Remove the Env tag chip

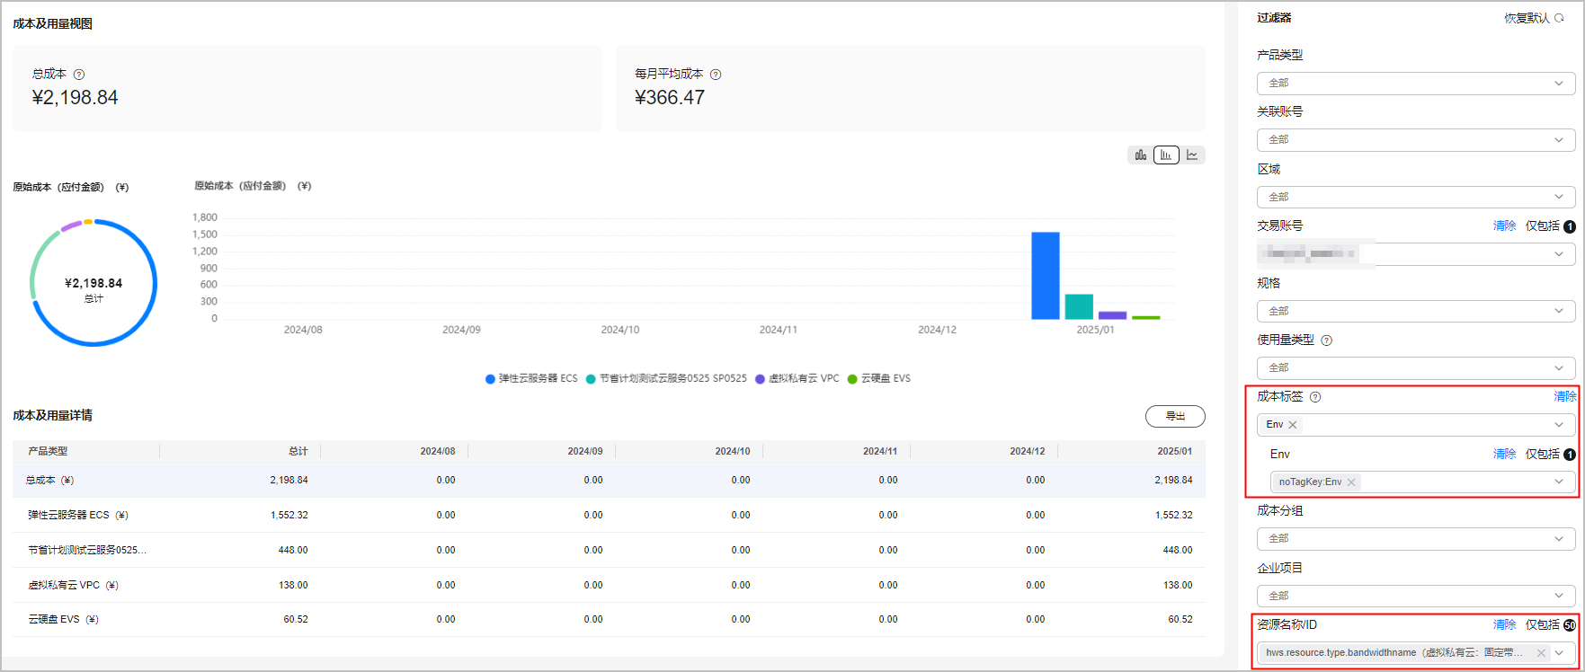[1293, 425]
